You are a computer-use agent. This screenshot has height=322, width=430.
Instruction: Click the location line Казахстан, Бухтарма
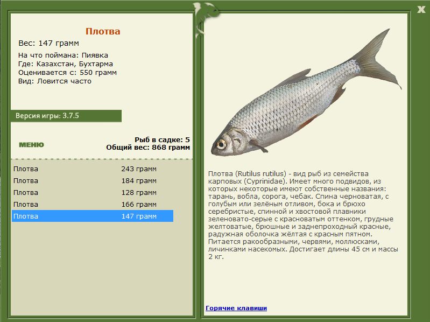click(65, 64)
